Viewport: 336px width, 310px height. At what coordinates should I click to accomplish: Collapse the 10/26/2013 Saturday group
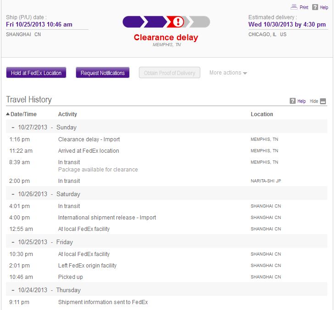[13, 194]
